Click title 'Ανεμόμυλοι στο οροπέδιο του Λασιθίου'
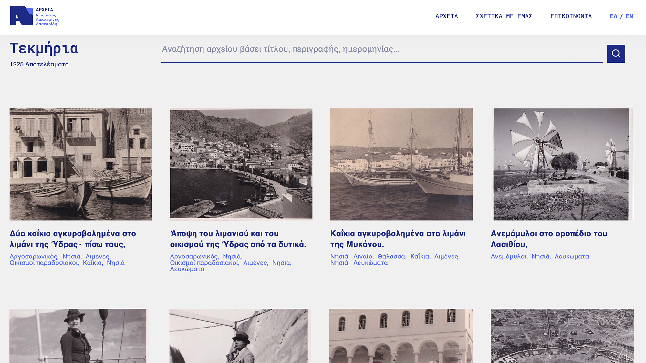This screenshot has width=646, height=363. [548, 239]
